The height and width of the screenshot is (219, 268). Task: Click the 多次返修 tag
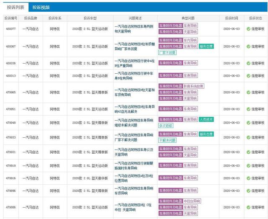click(x=166, y=126)
